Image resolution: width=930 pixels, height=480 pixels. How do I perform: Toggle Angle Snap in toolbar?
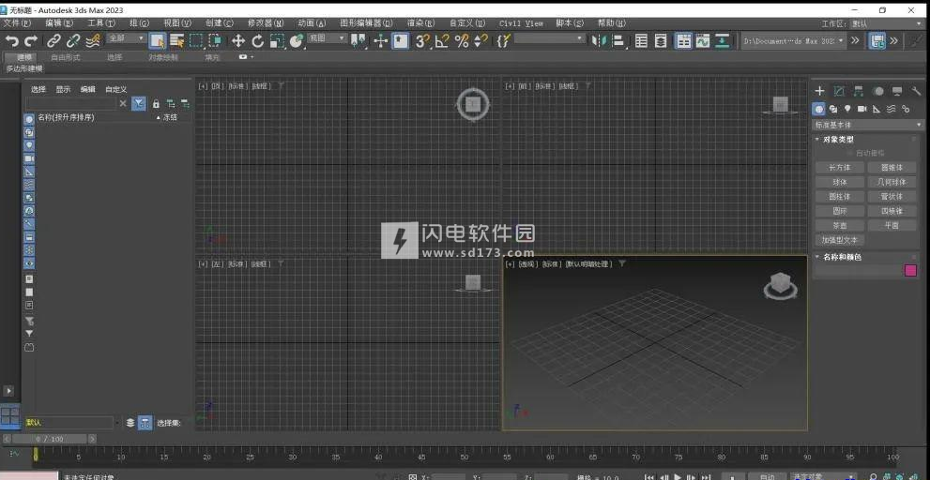click(442, 40)
